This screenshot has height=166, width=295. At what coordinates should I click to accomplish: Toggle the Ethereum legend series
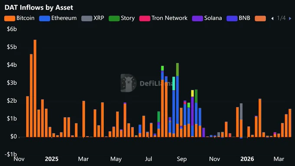(58, 18)
